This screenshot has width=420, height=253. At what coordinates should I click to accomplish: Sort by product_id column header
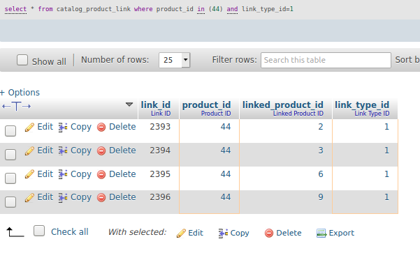207,105
